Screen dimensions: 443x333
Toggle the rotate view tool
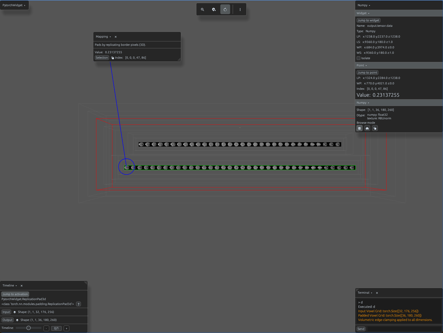225,10
